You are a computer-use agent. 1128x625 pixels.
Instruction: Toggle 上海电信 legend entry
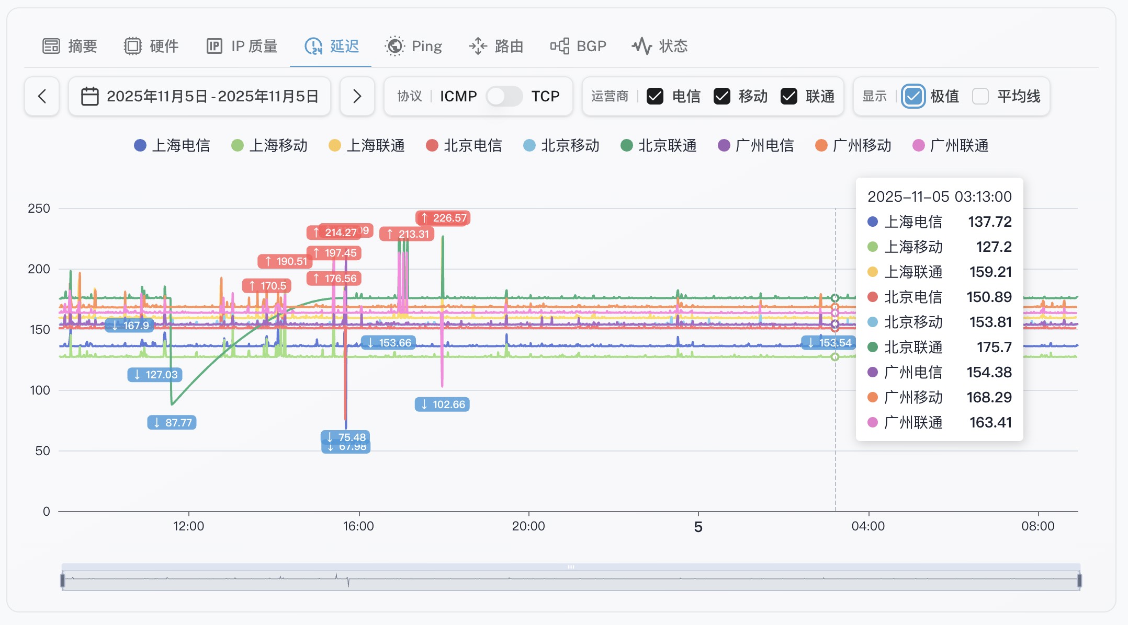[x=172, y=145]
